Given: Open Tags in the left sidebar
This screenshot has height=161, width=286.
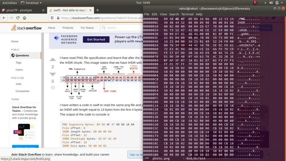Looking at the screenshot, I should [18, 63].
